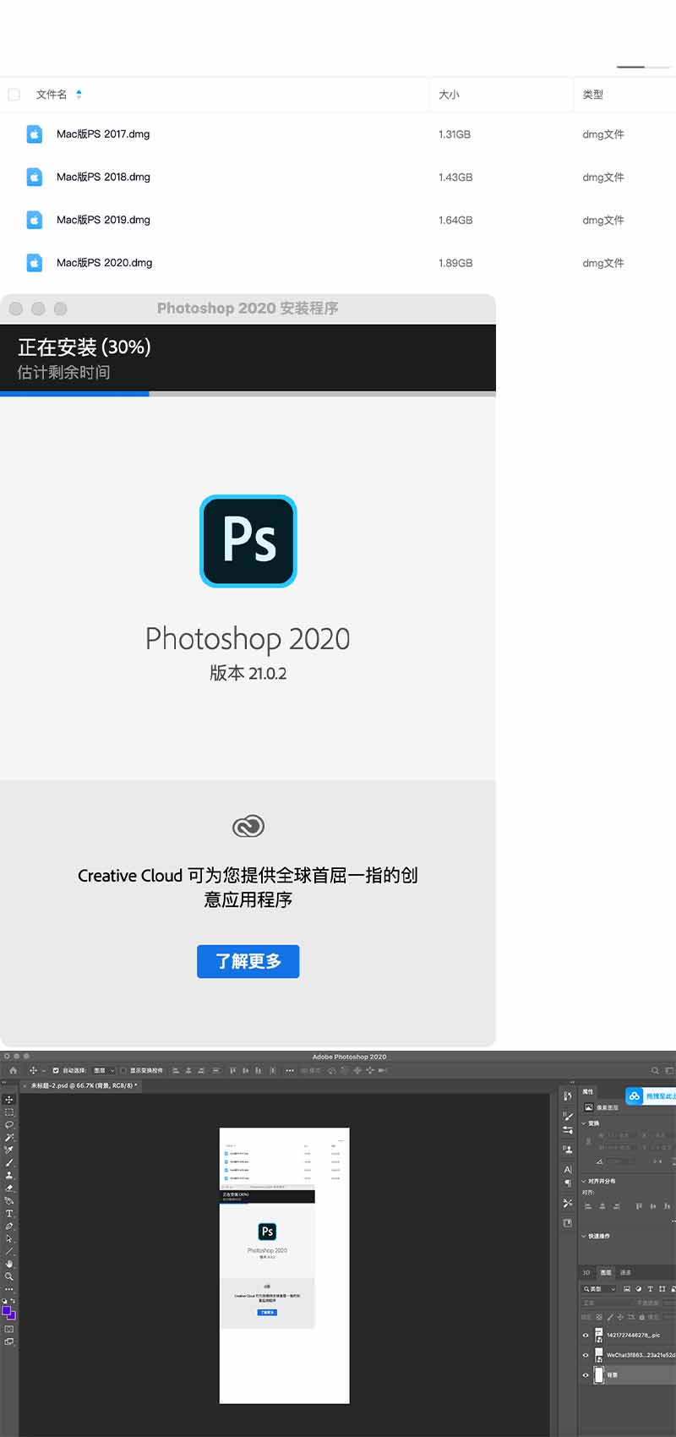Click the switch foreground/background colors arrow
Viewport: 676px width, 1437px height.
(x=13, y=1301)
